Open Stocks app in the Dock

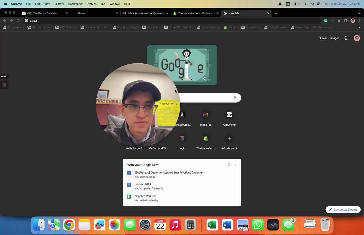[x=273, y=225]
